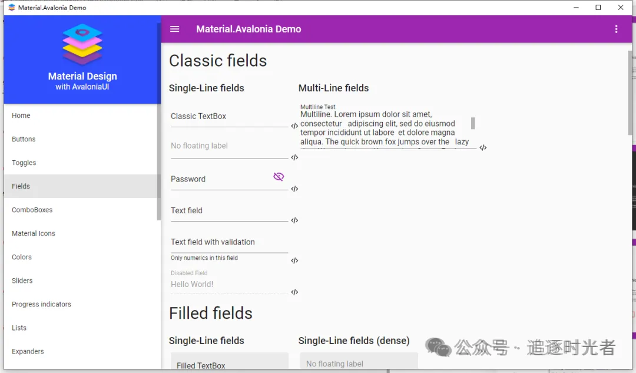The width and height of the screenshot is (636, 373).
Task: Click the Classic fields heading
Action: coord(218,61)
